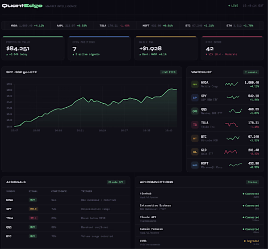This screenshot has width=268, height=249.
Task: Select the Finnhub connection row
Action: pos(199,195)
